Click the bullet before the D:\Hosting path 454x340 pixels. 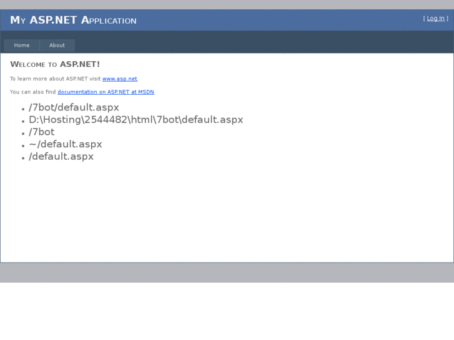point(23,122)
